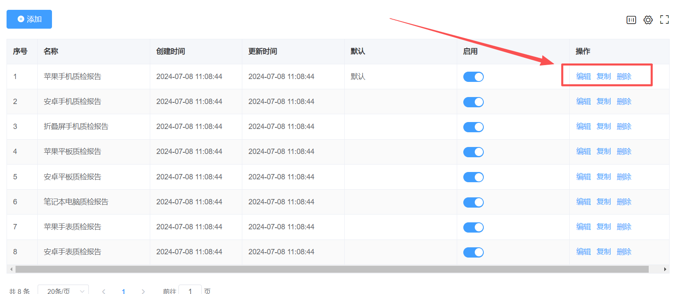
Task: Copy 苹果平板质检报告 row
Action: point(603,152)
